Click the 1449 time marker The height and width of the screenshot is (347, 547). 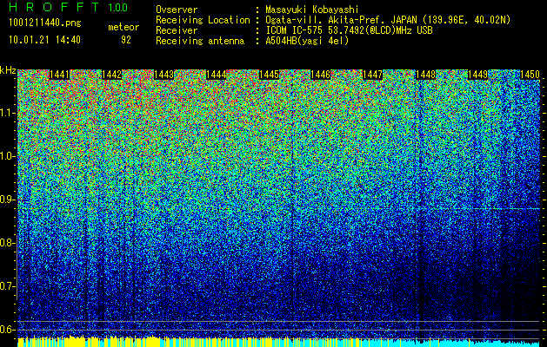pos(477,75)
